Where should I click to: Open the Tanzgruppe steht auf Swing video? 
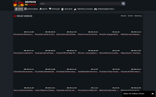[x=45, y=53]
